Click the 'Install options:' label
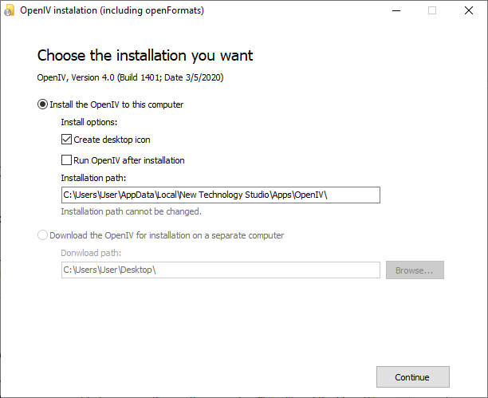 click(89, 122)
